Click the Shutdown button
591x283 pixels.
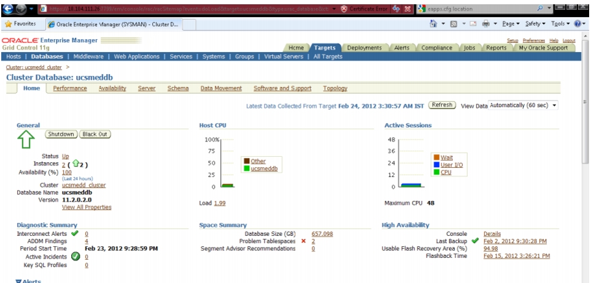tap(61, 134)
